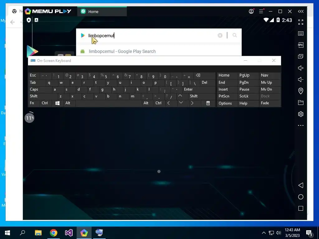Click the PrtScn key on on-screen keyboard
This screenshot has width=319, height=239.
pyautogui.click(x=227, y=96)
